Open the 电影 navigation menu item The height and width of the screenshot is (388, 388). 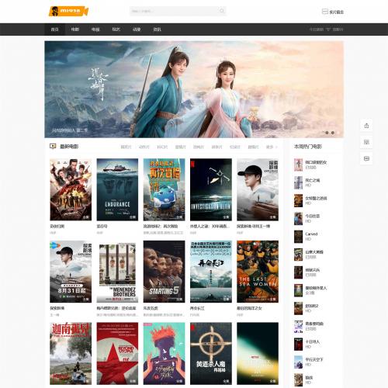pyautogui.click(x=75, y=29)
